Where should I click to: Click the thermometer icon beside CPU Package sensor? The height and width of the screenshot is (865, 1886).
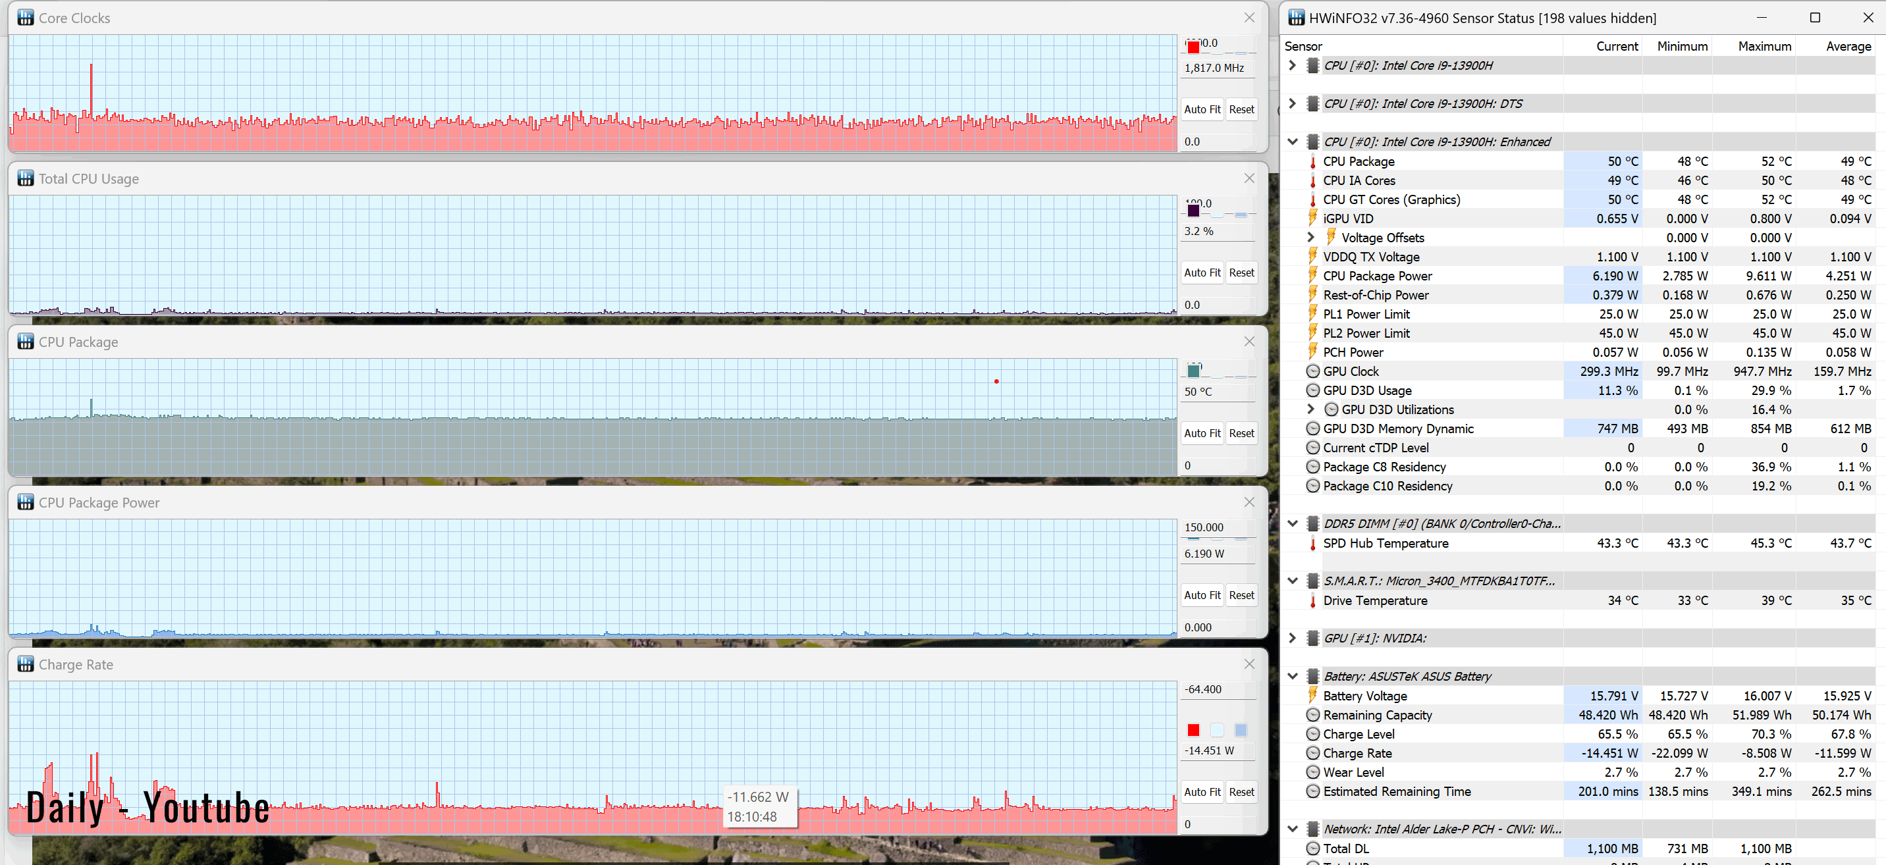1312,162
